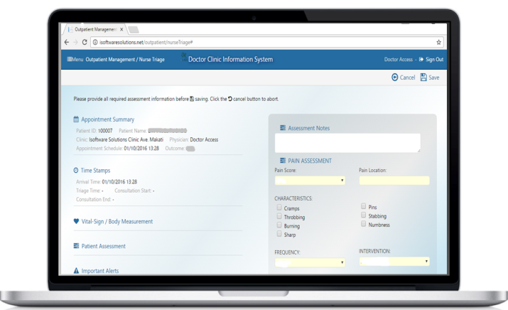This screenshot has width=508, height=310.
Task: Click the browser back arrow
Action: point(67,43)
